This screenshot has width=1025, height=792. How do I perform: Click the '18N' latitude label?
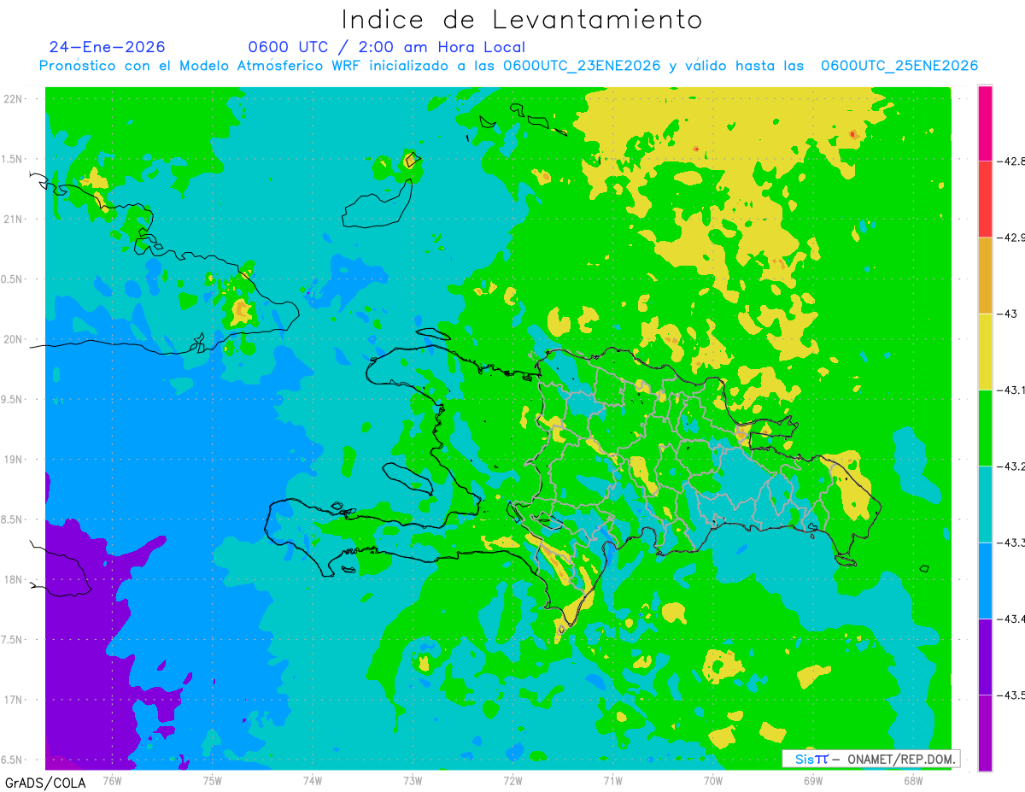point(12,579)
